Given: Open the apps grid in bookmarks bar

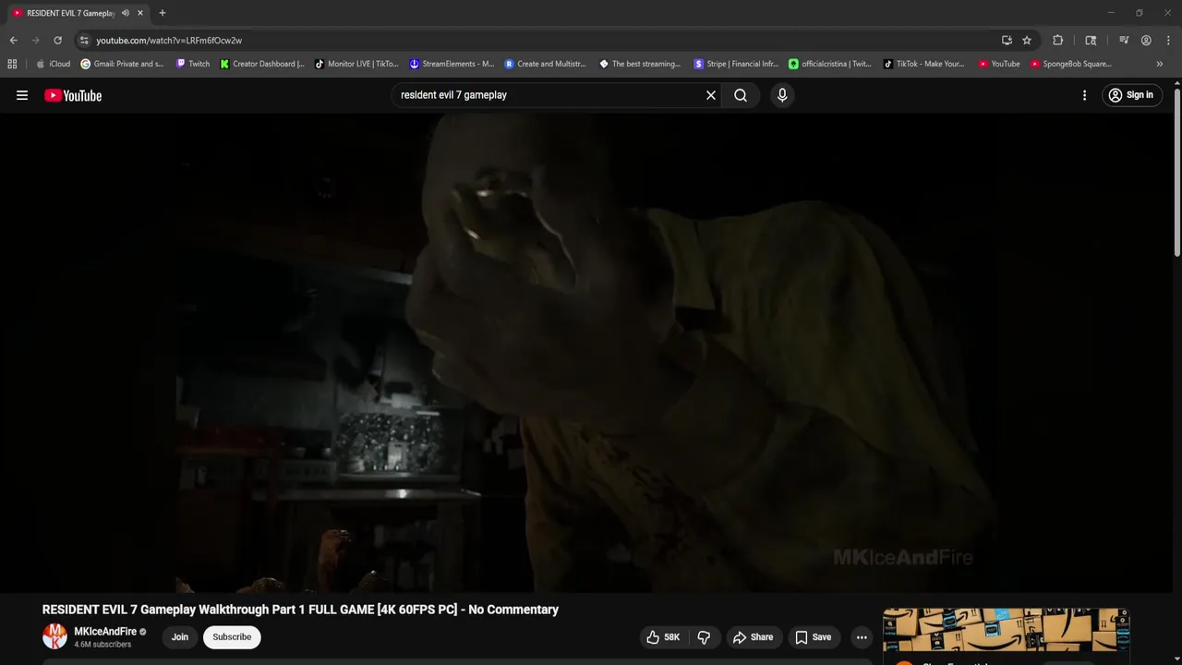Looking at the screenshot, I should coord(12,64).
